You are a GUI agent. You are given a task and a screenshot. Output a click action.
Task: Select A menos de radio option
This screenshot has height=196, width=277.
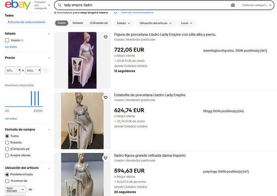click(7, 181)
